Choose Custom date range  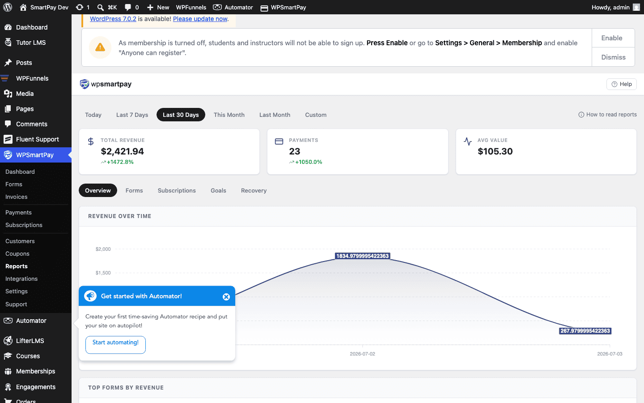316,115
